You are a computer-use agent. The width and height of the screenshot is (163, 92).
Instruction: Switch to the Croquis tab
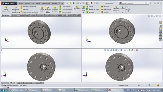point(15,15)
